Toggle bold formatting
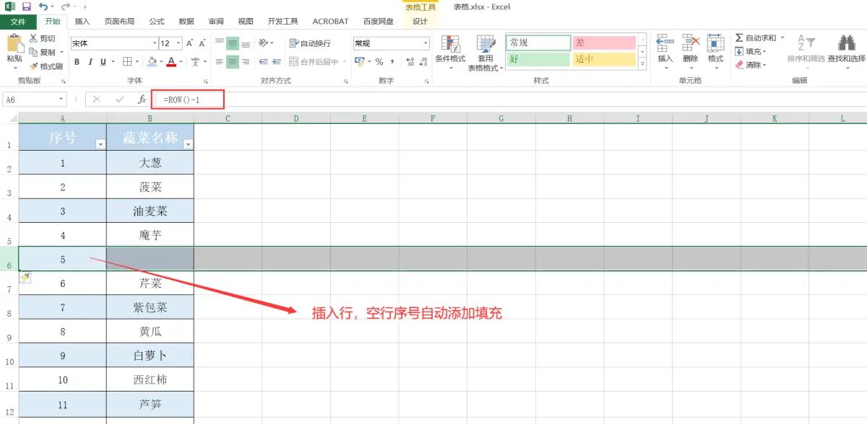The image size is (867, 424). [77, 61]
